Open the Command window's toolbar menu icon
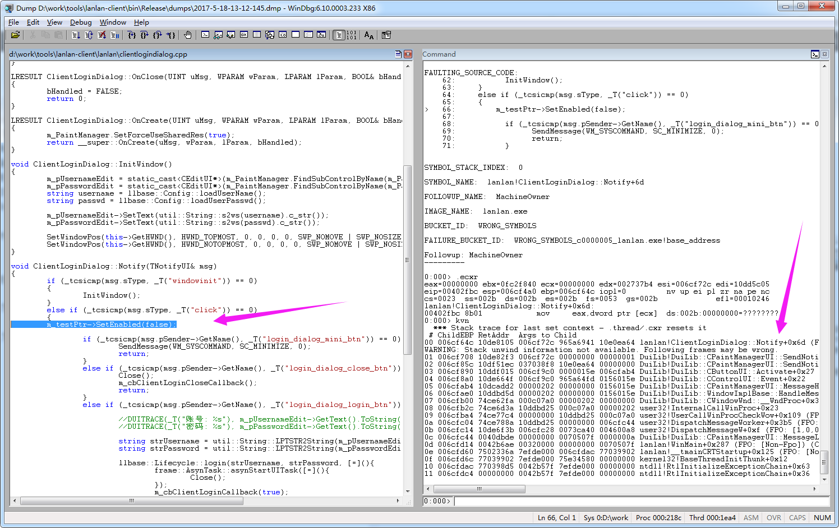This screenshot has width=839, height=528. (x=815, y=54)
